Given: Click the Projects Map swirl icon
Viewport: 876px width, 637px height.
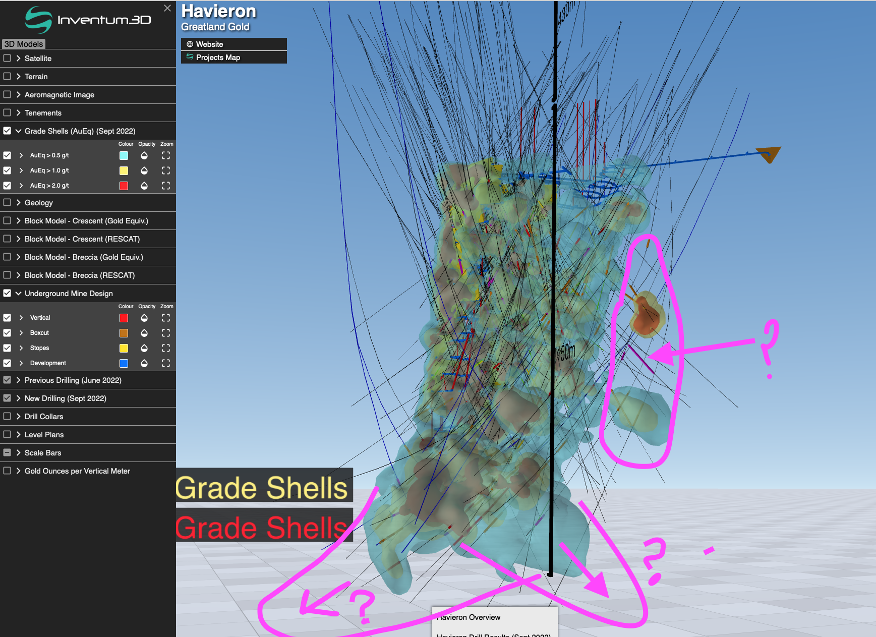Looking at the screenshot, I should [190, 56].
